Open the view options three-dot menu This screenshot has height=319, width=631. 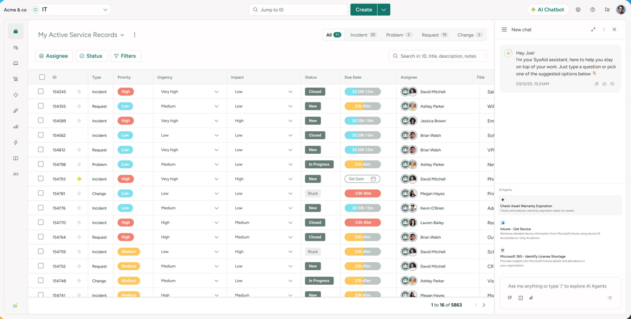coord(134,35)
